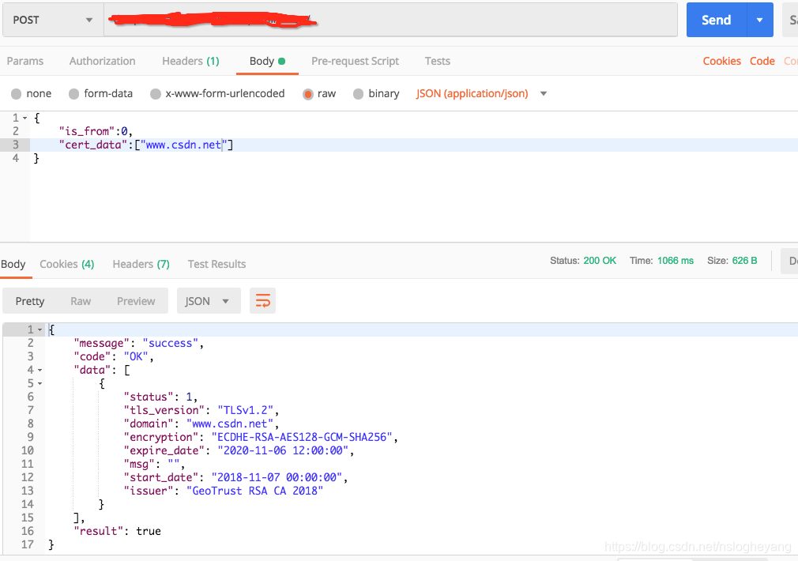Viewport: 798px width, 561px height.
Task: Select the raw radio button
Action: click(308, 94)
